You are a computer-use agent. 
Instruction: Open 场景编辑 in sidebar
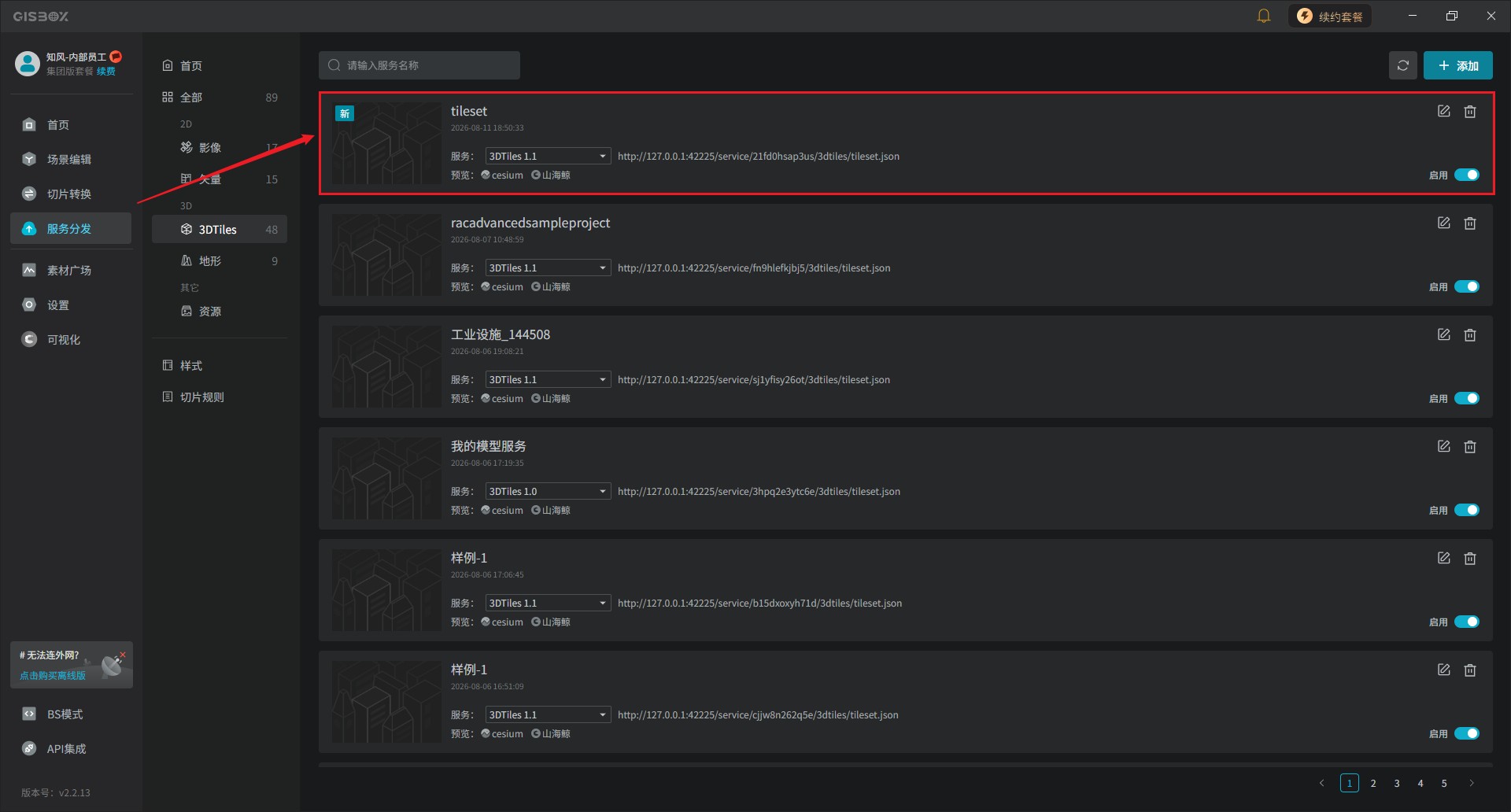[x=71, y=160]
